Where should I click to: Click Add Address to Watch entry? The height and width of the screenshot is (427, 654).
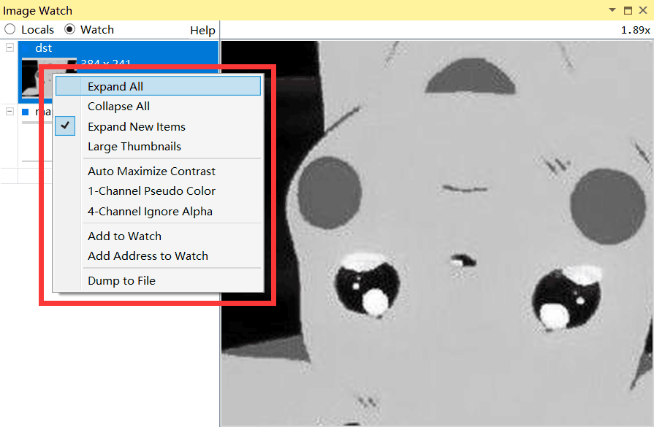pos(158,255)
